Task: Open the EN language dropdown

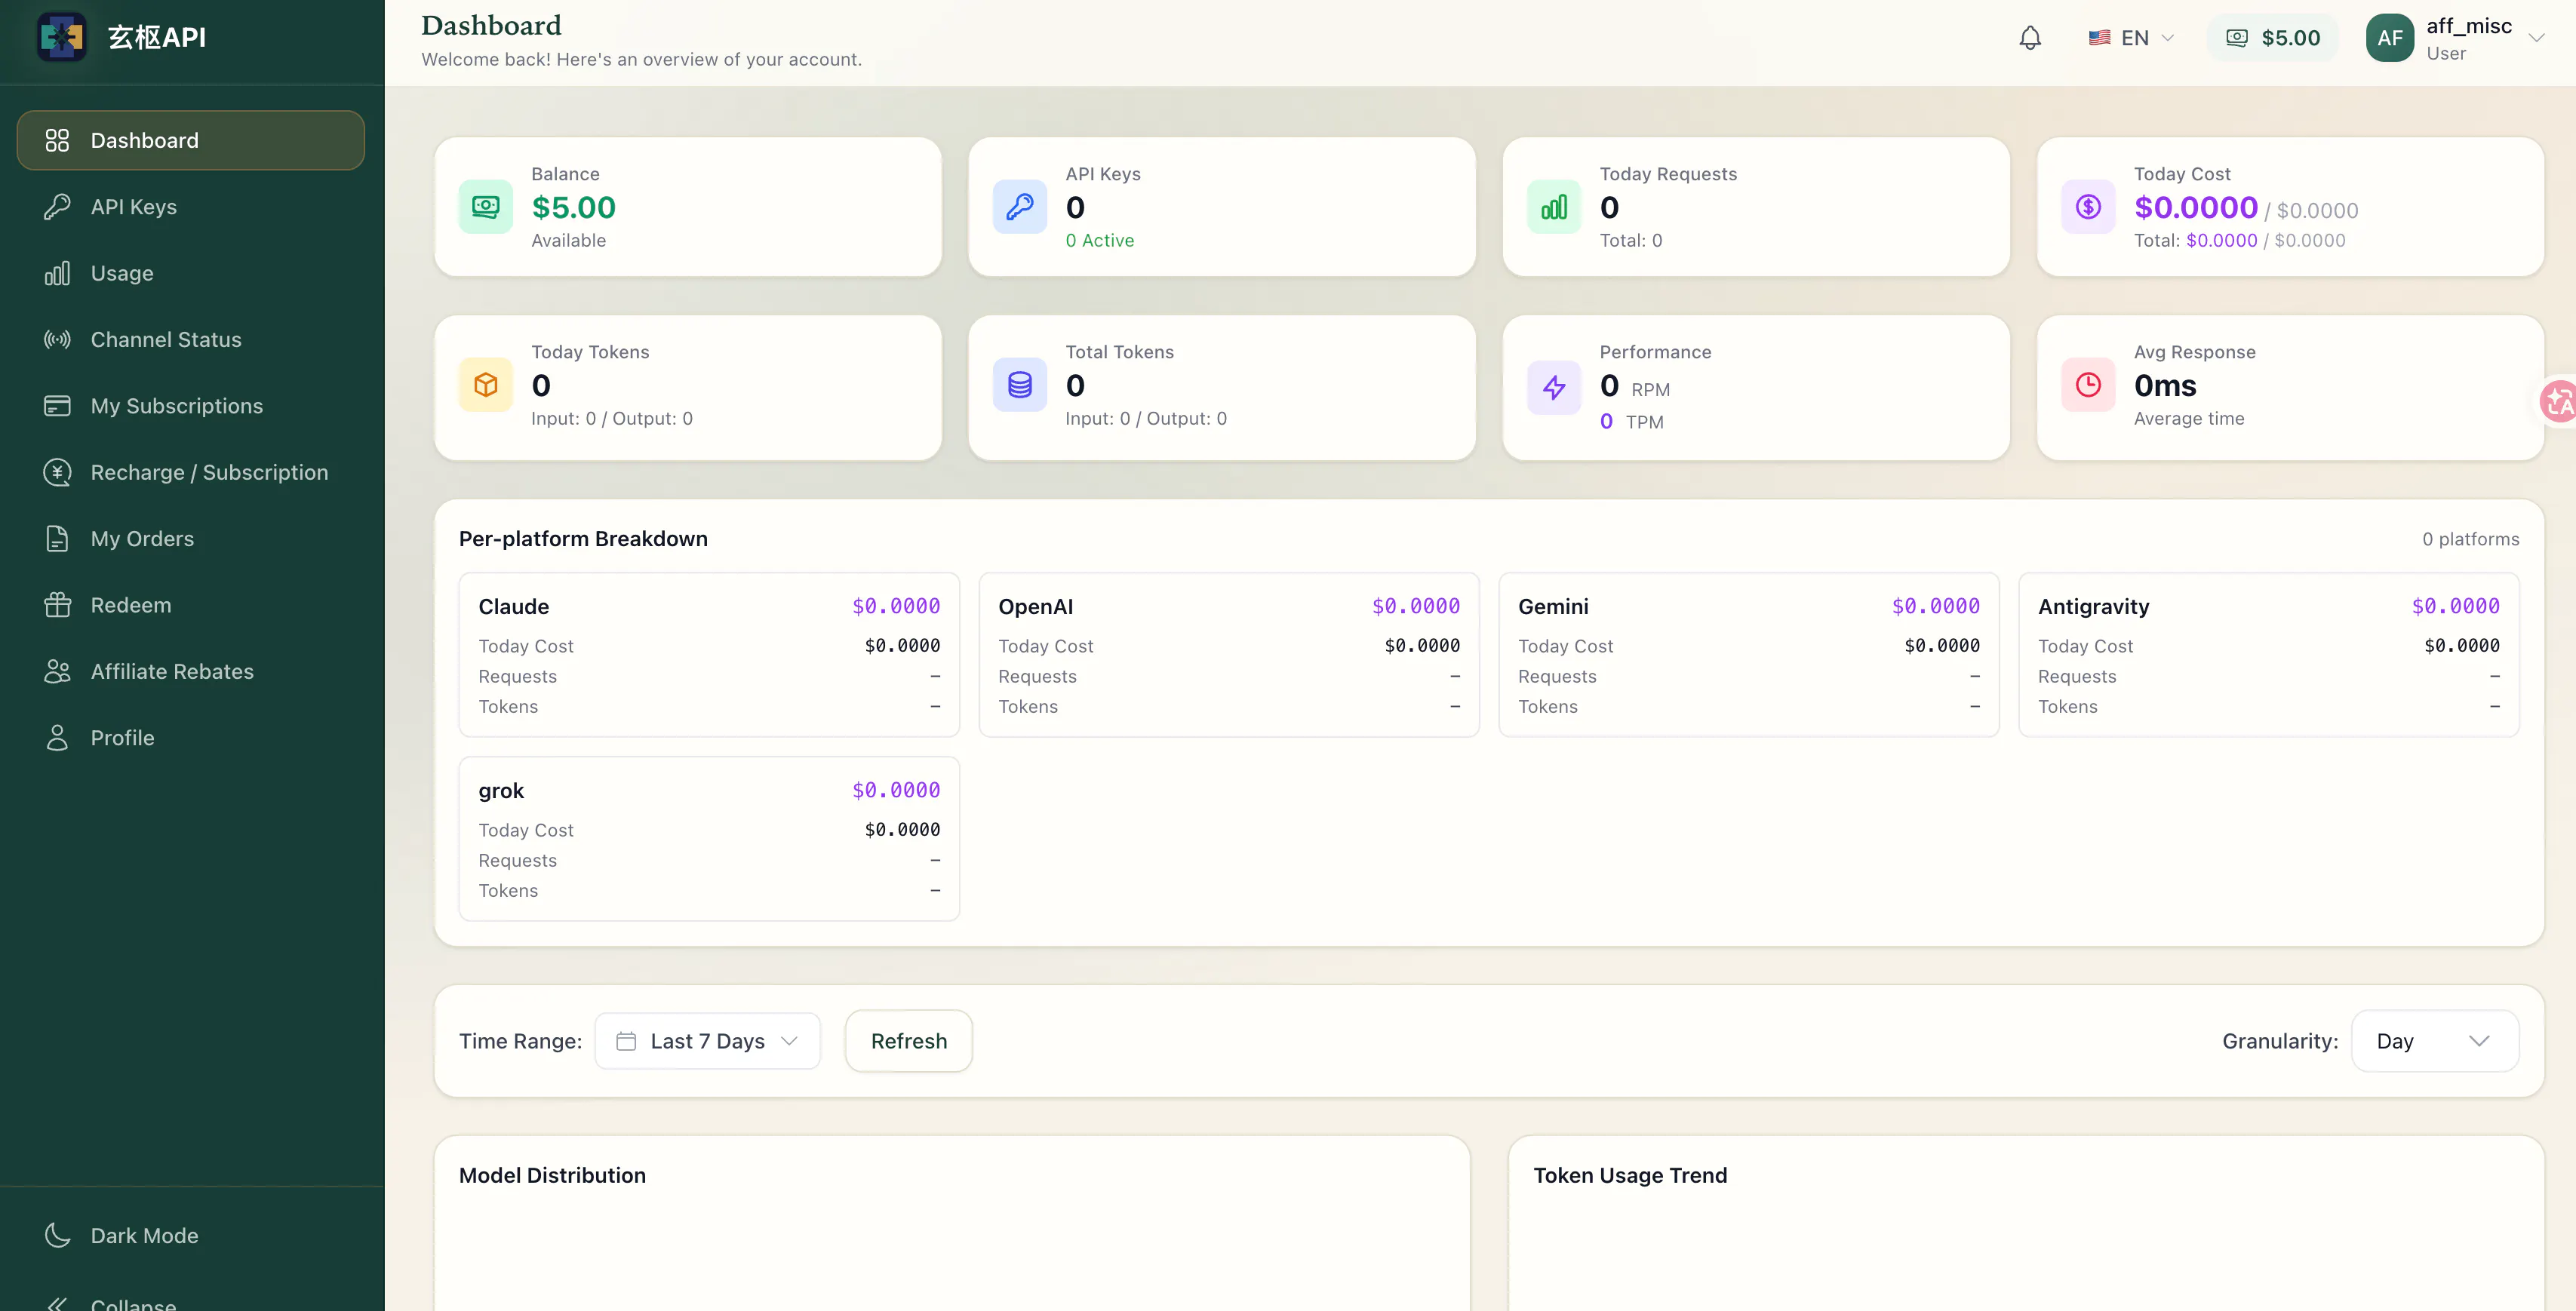Action: pyautogui.click(x=2132, y=38)
